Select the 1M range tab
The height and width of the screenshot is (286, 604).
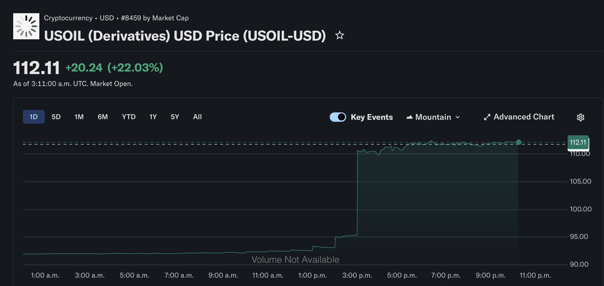[x=79, y=117]
